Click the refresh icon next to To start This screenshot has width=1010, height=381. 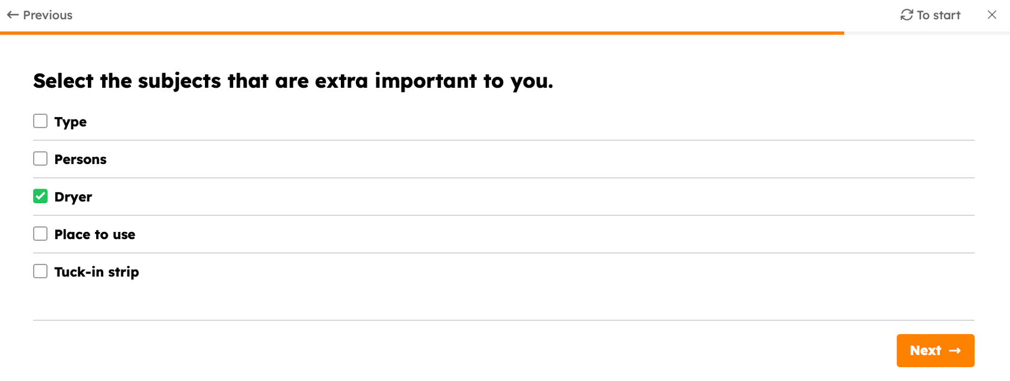(907, 15)
